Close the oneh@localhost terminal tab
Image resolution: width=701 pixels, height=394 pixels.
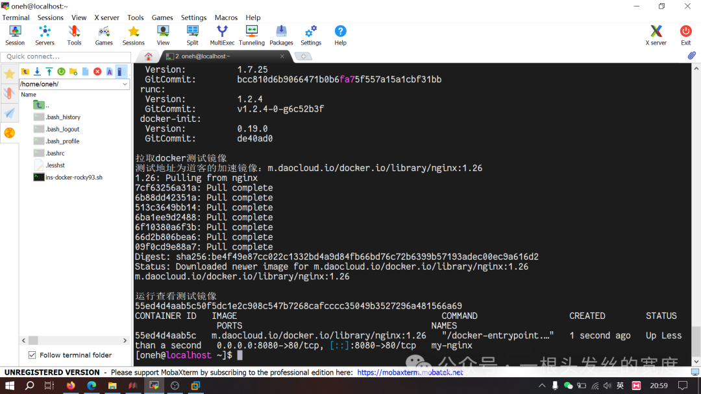pyautogui.click(x=282, y=56)
